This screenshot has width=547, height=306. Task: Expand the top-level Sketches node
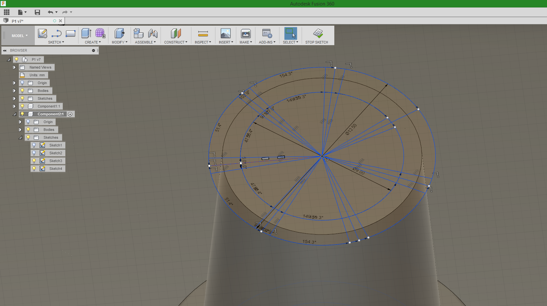(x=14, y=98)
